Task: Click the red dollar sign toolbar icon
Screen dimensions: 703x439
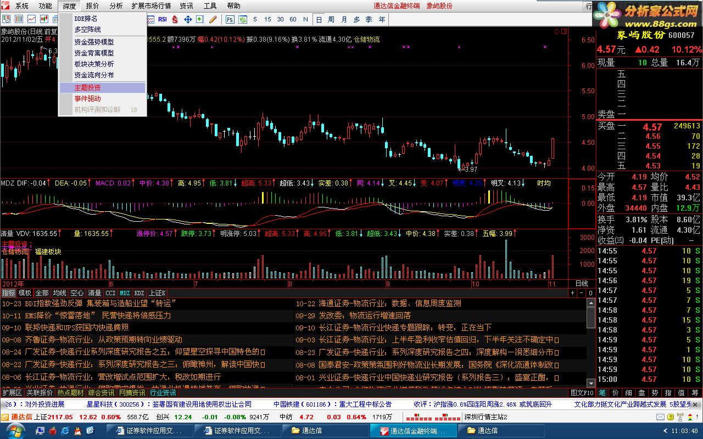Action: point(175,19)
